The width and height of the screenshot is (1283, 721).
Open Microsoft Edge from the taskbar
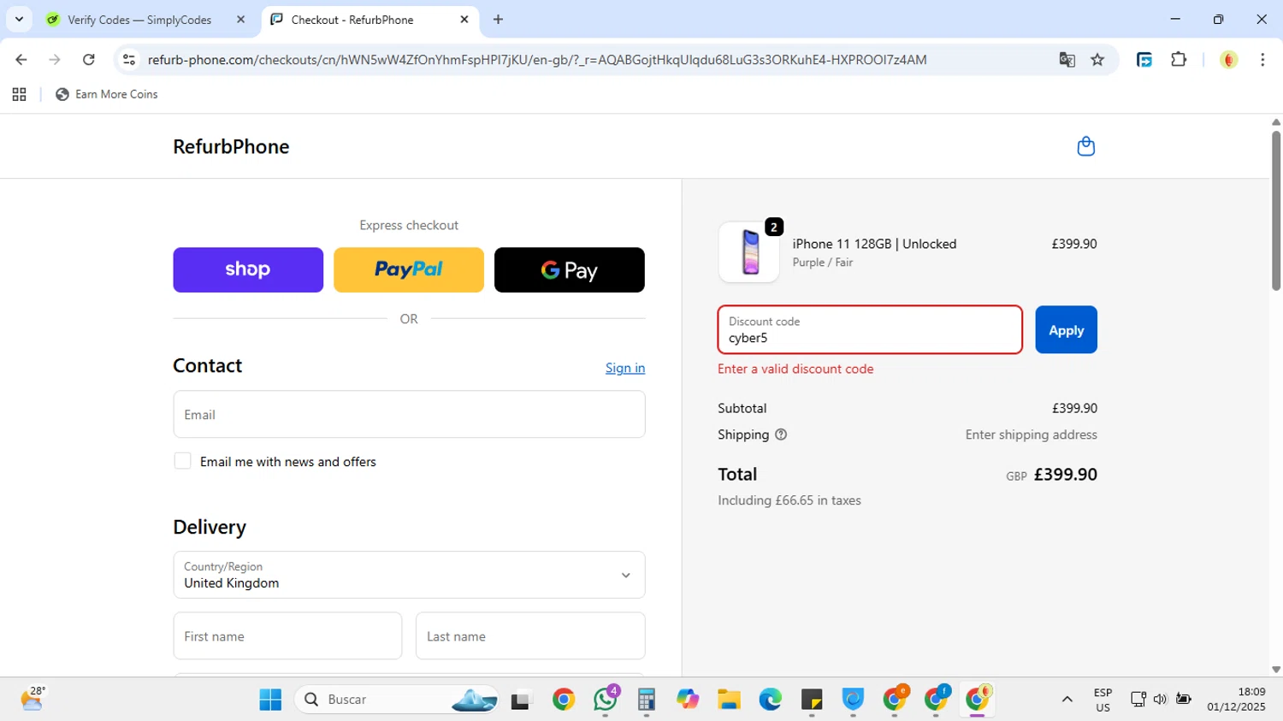pyautogui.click(x=770, y=700)
